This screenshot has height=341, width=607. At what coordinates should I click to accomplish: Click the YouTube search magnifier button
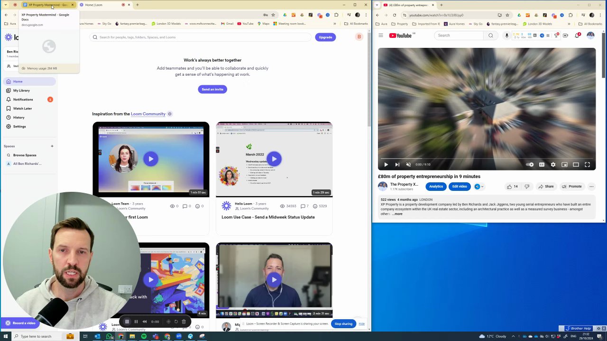pos(491,36)
